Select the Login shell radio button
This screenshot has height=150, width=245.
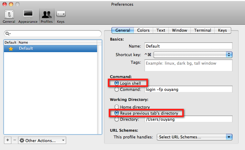[116, 83]
